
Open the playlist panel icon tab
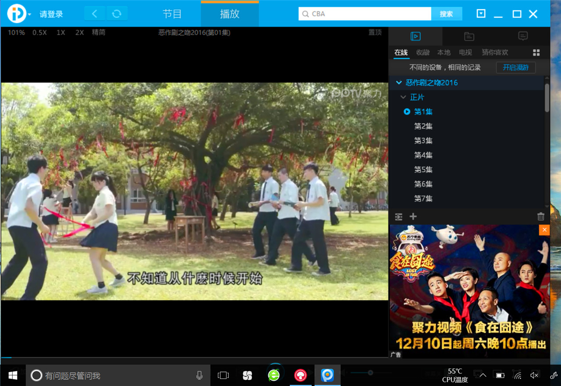[x=415, y=36]
